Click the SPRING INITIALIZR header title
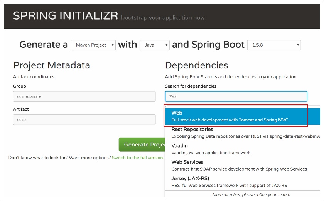This screenshot has width=324, height=201. (66, 16)
